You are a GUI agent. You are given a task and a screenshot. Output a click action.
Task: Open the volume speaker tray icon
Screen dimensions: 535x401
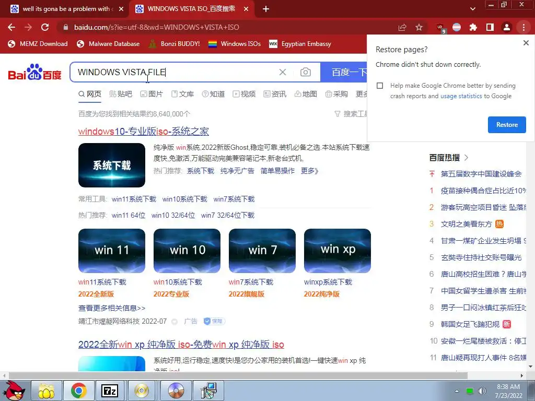point(482,391)
